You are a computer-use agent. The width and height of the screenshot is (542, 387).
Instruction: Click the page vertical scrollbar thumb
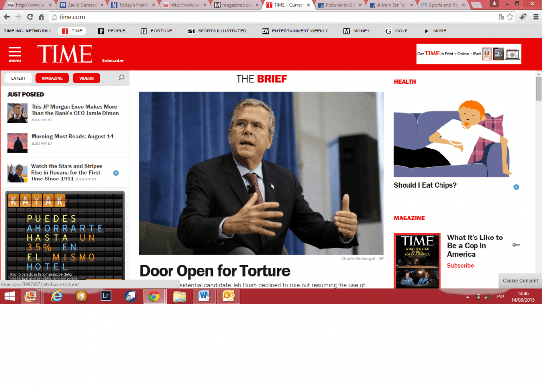(x=539, y=89)
